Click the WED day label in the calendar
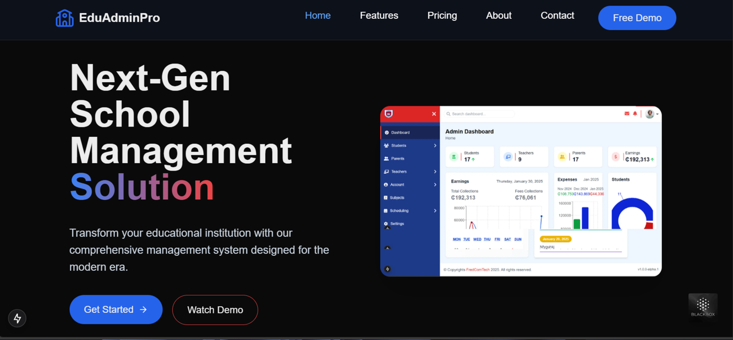Screen dimensions: 733x340 click(477, 239)
